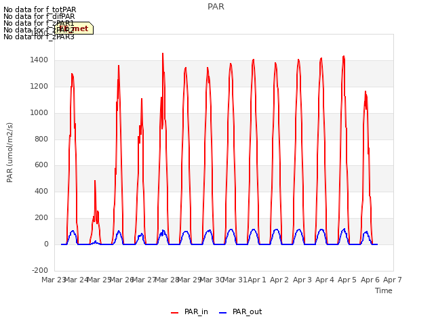Screen dimensions: 434x325
Task: Click the 0 y-axis tick label
Action: coord(46,244)
